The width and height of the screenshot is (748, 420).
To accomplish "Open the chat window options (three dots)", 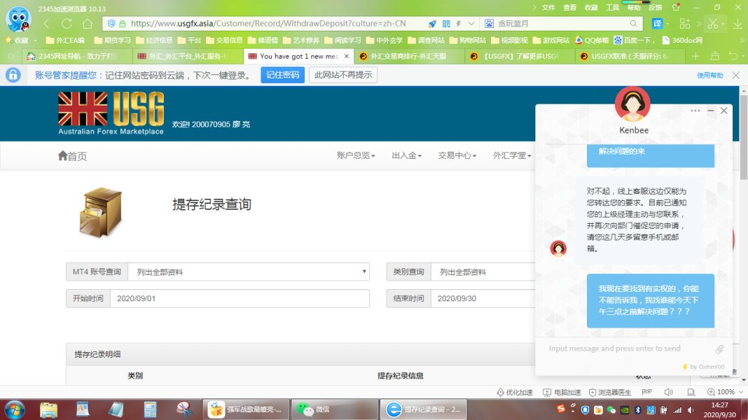I will [695, 111].
